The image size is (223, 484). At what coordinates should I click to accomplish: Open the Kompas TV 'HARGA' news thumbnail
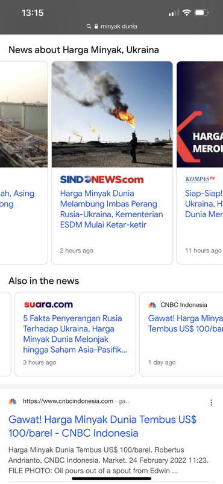click(200, 114)
